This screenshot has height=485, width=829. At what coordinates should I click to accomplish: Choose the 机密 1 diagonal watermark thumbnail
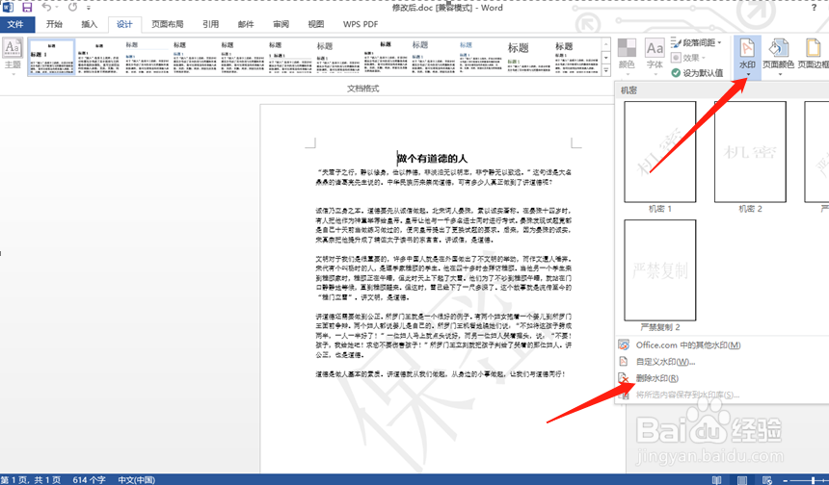[x=659, y=152]
